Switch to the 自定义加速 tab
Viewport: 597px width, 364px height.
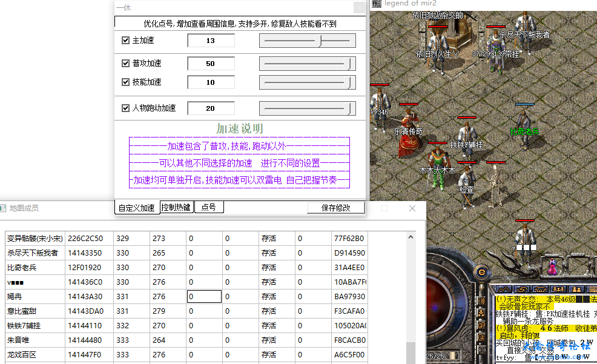coord(137,208)
